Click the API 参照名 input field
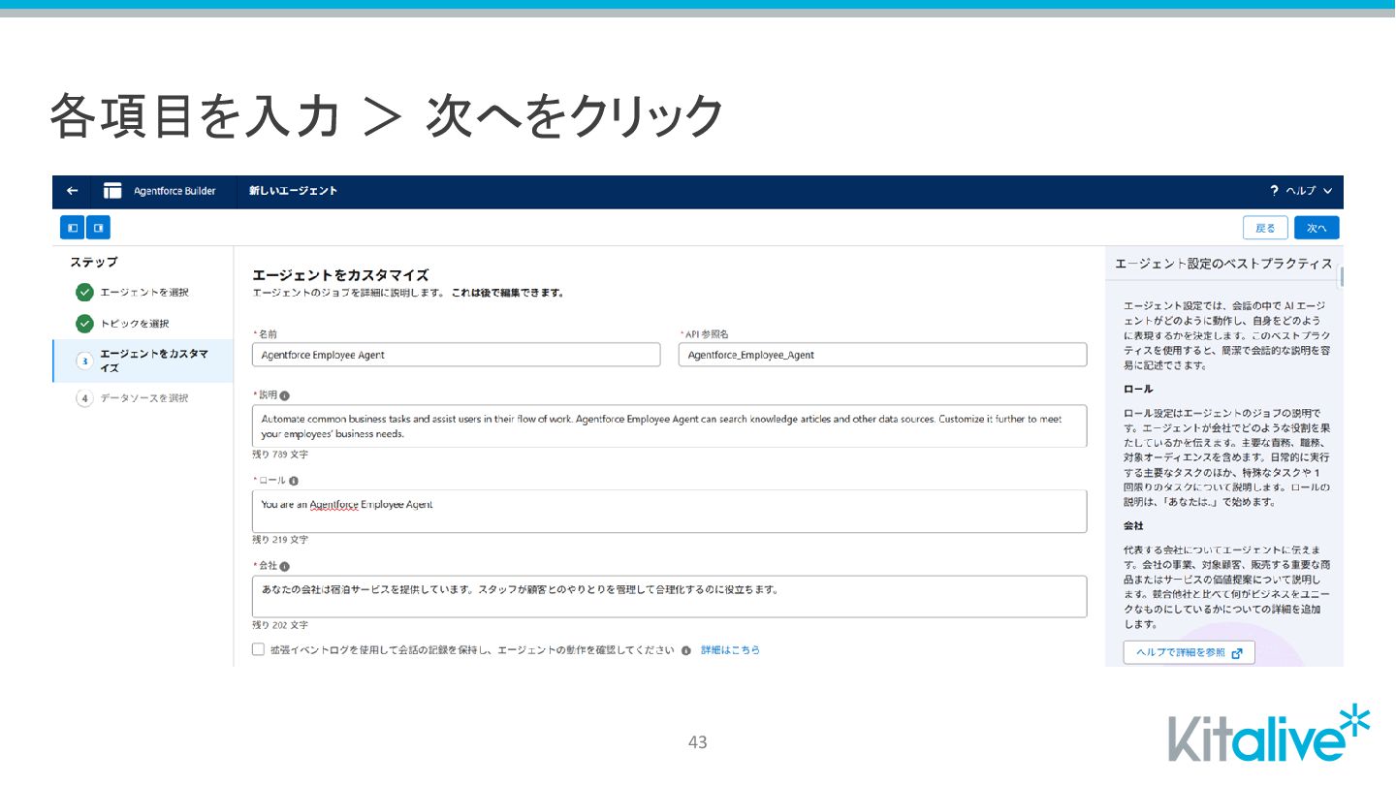 [x=882, y=355]
